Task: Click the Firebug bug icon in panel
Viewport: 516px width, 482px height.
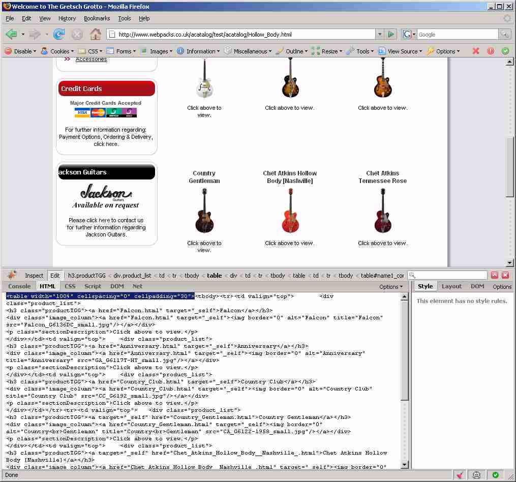Action: (x=11, y=275)
